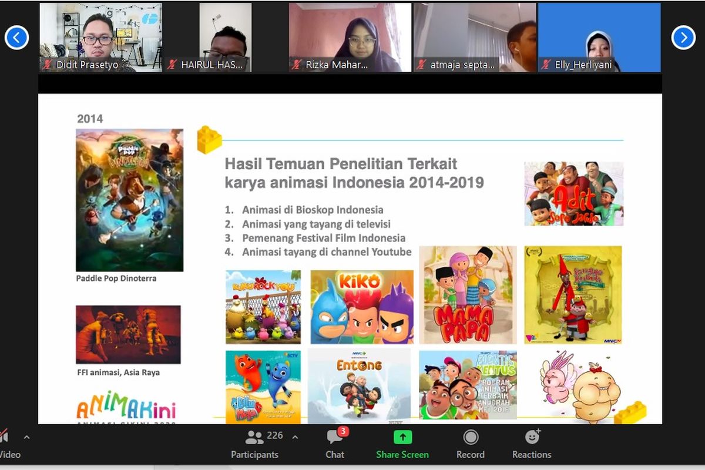This screenshot has height=470, width=705.
Task: Open the Participants panel
Action: click(x=254, y=444)
